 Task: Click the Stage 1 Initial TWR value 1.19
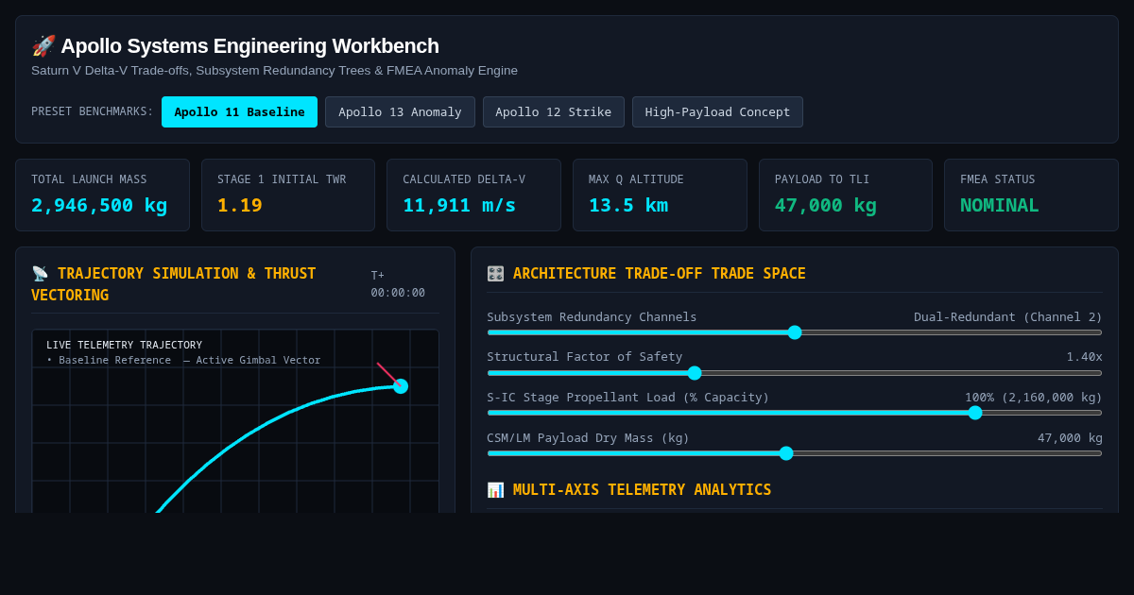240,205
